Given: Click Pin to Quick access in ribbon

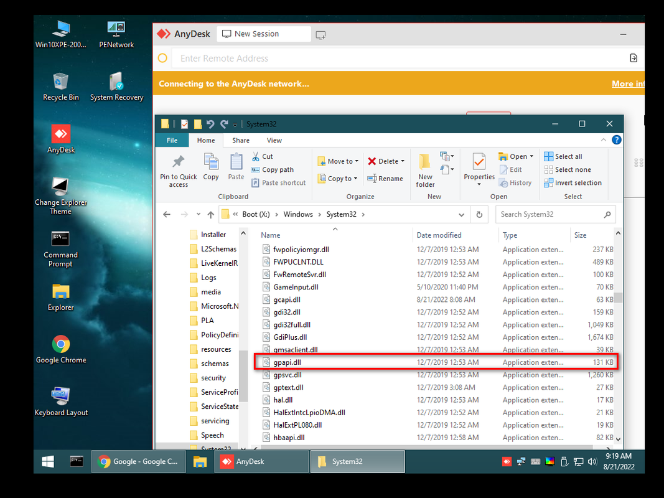Looking at the screenshot, I should pyautogui.click(x=178, y=171).
